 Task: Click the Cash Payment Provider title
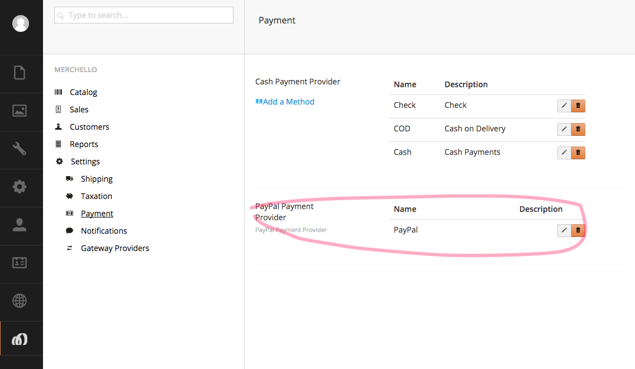tap(298, 82)
